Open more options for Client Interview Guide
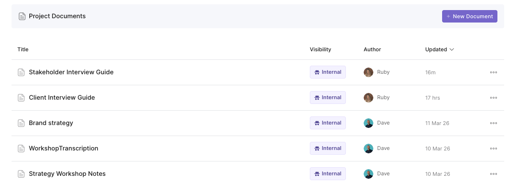Screen dimensions: 521x195 coord(493,98)
